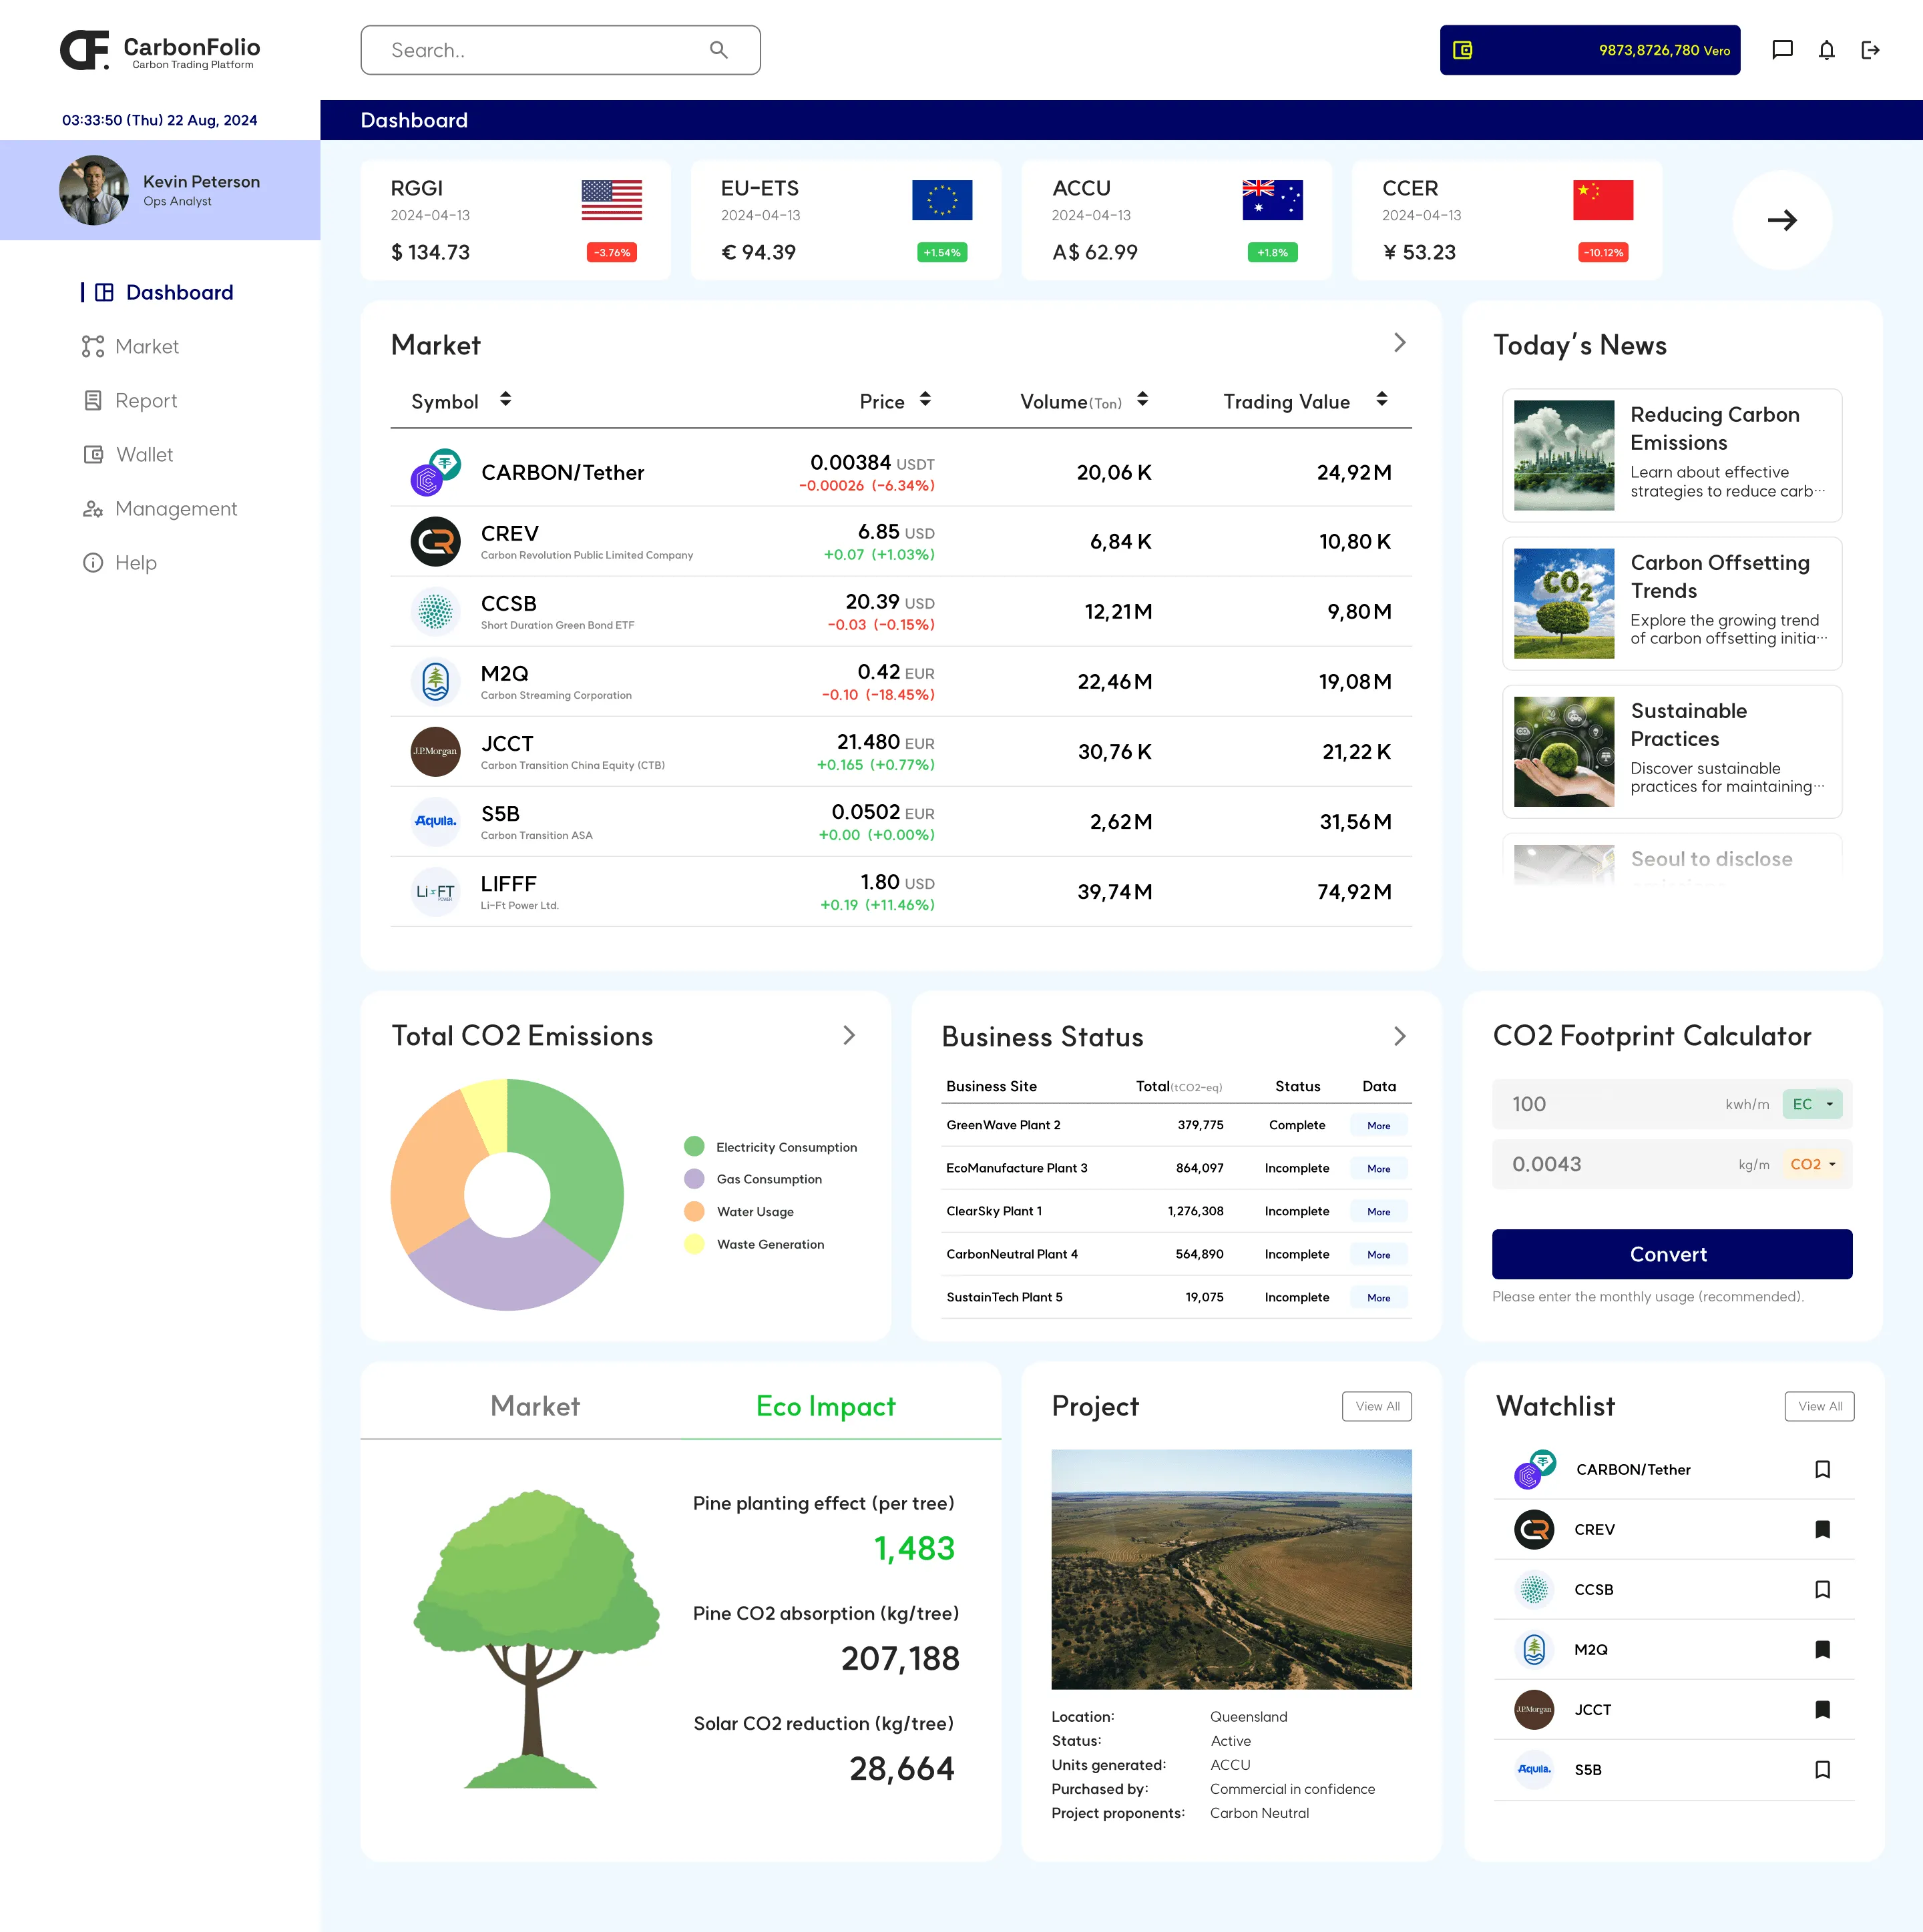Expand the Business Status panel chevron
The image size is (1923, 1932).
pyautogui.click(x=1399, y=1036)
